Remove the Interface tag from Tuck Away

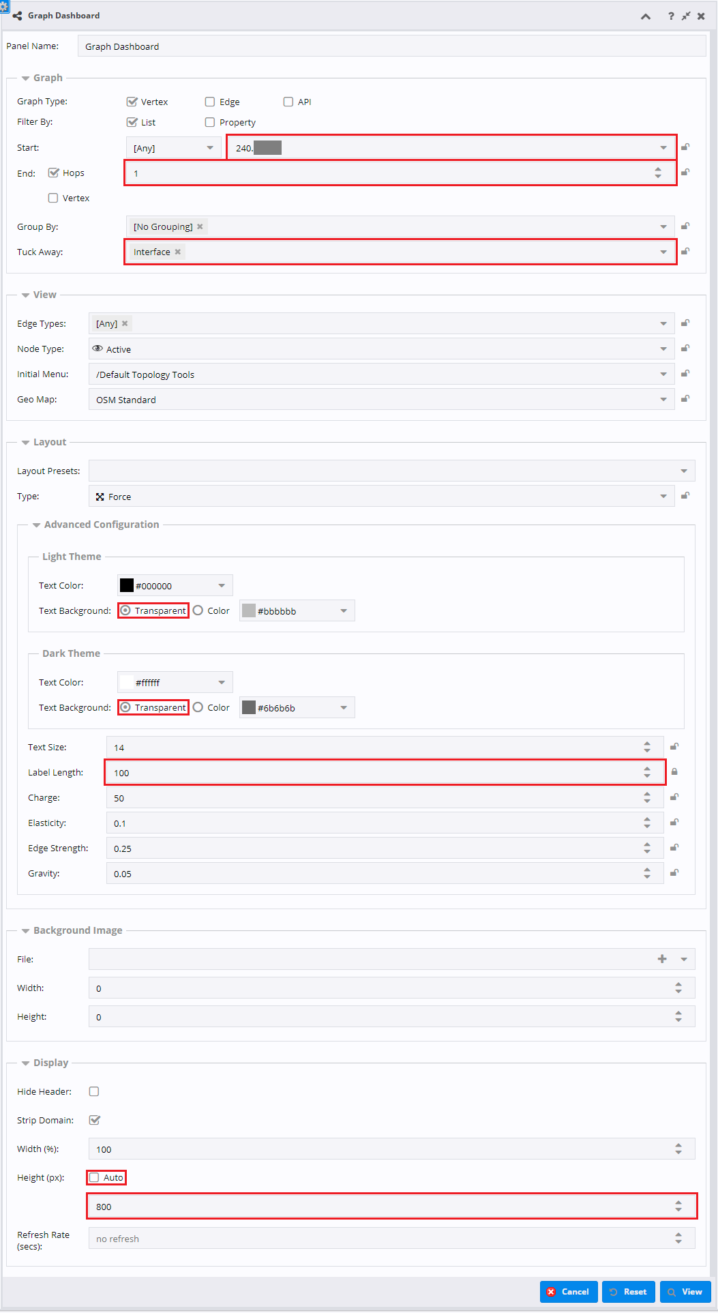point(178,252)
